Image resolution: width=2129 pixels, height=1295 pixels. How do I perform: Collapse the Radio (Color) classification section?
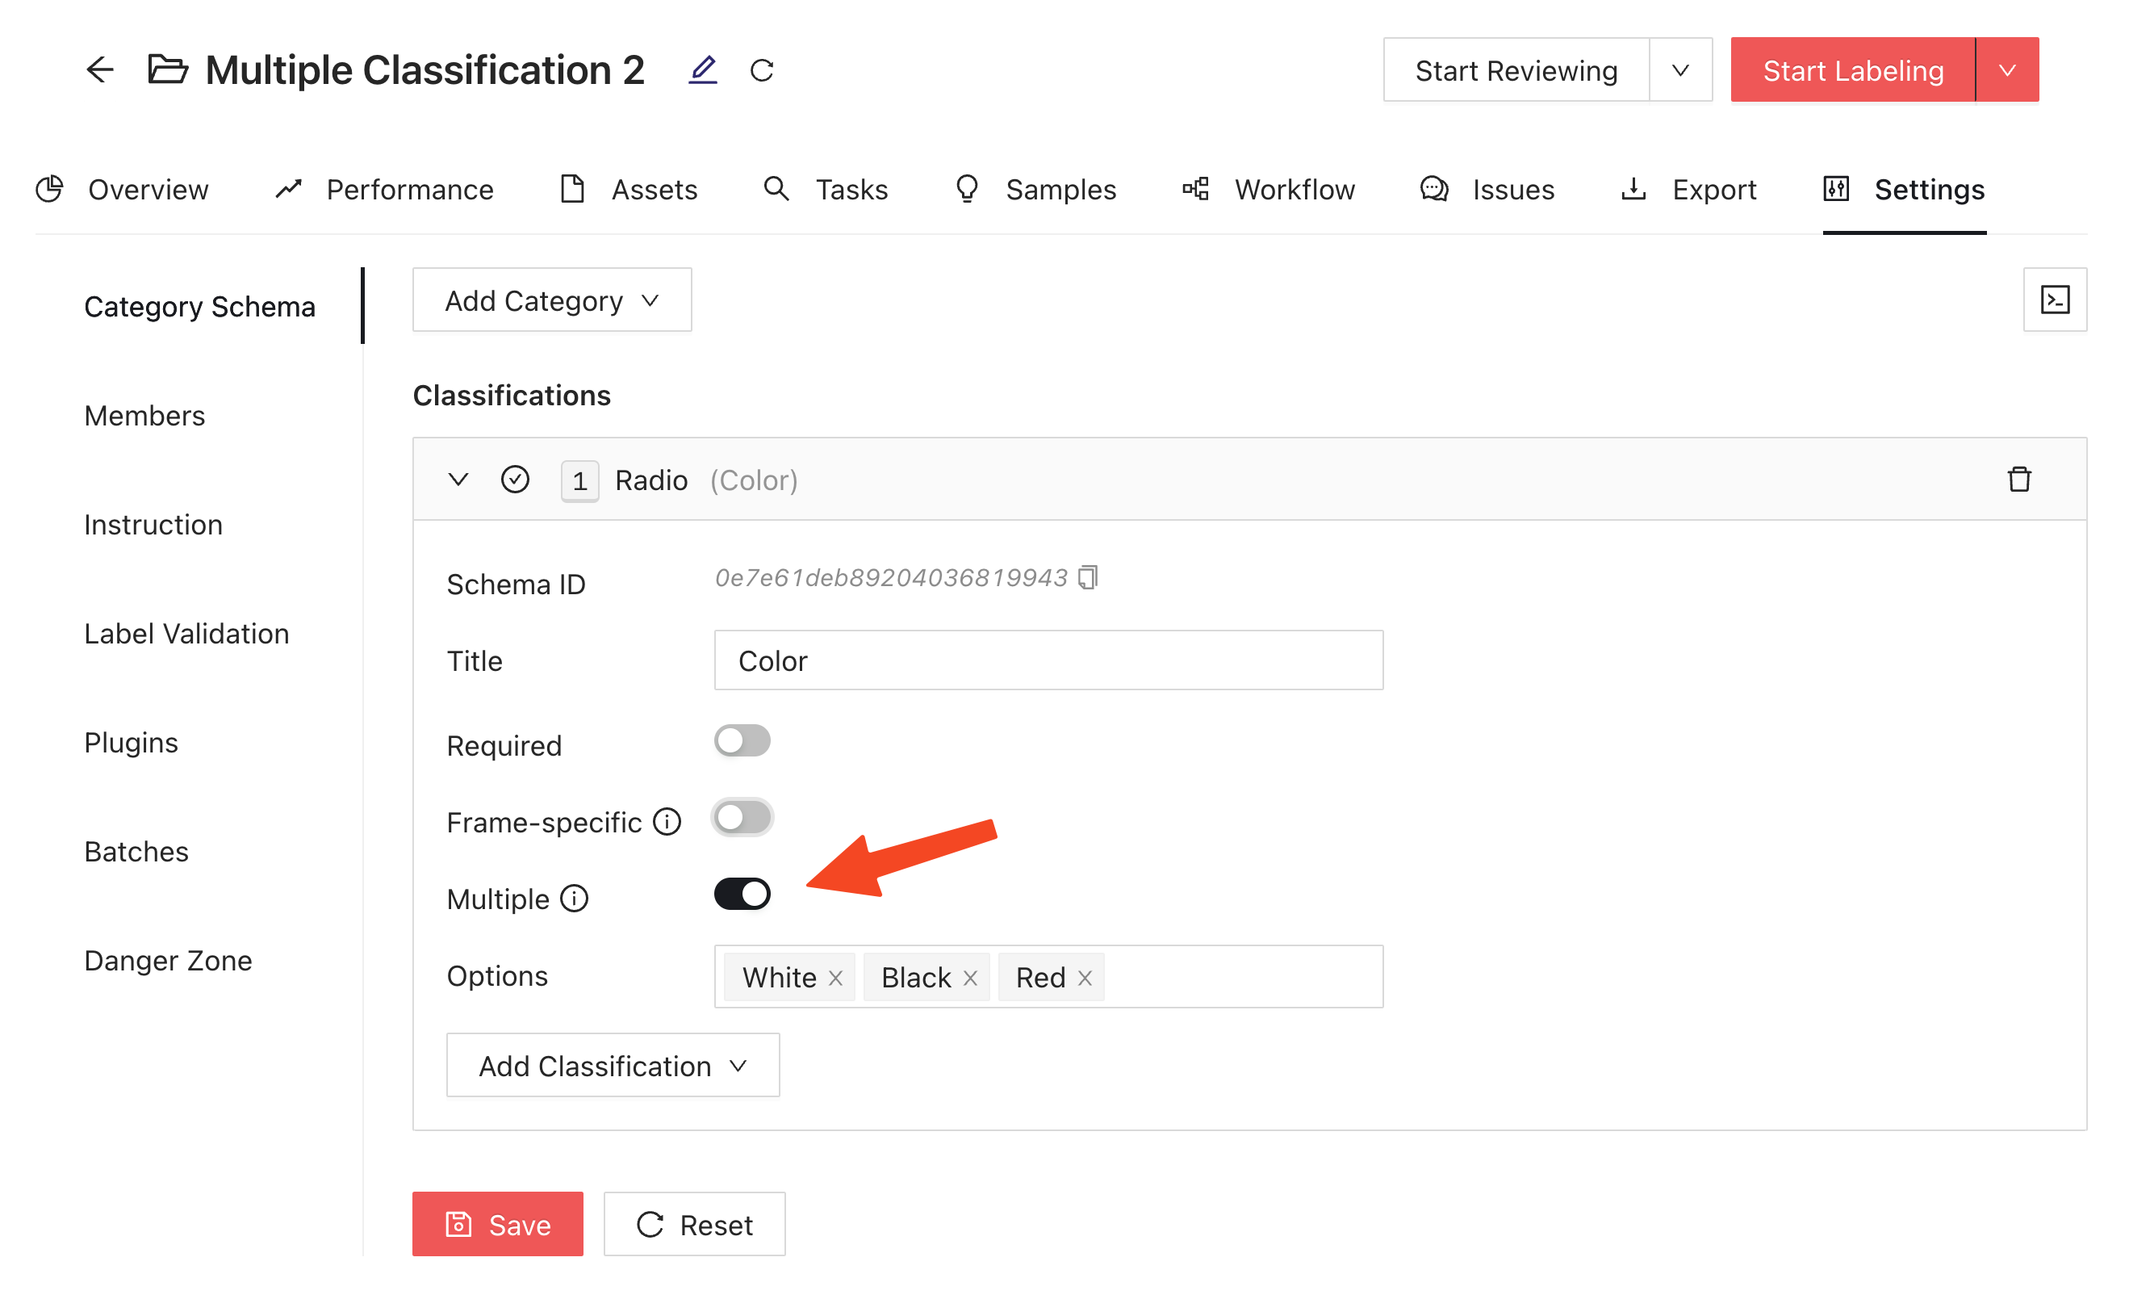458,479
